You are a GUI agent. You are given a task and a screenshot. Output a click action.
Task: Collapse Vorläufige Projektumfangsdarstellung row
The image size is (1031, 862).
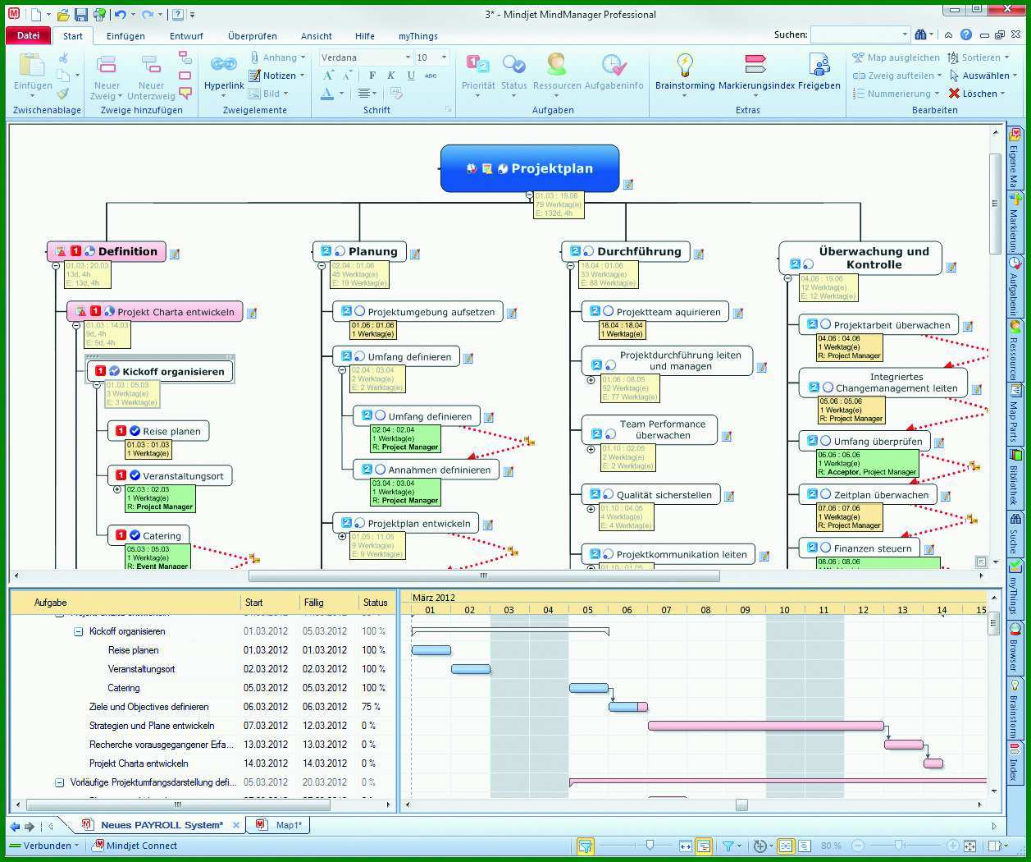[x=59, y=782]
